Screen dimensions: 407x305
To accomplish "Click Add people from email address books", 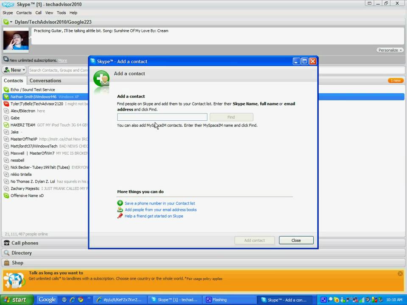I will pos(161,210).
